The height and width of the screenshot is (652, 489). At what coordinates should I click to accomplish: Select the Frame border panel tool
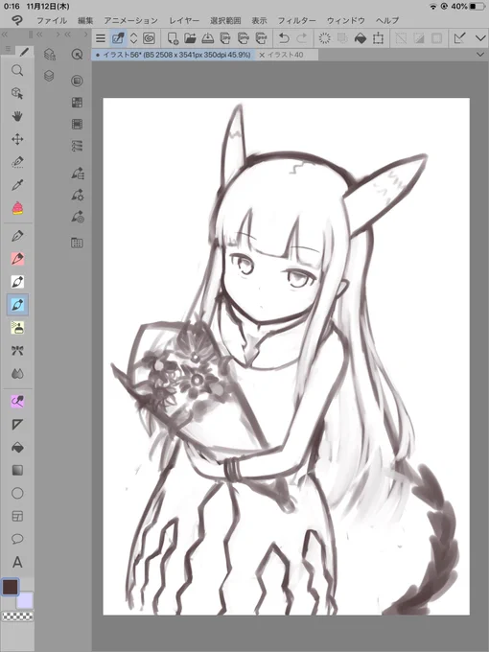[17, 516]
